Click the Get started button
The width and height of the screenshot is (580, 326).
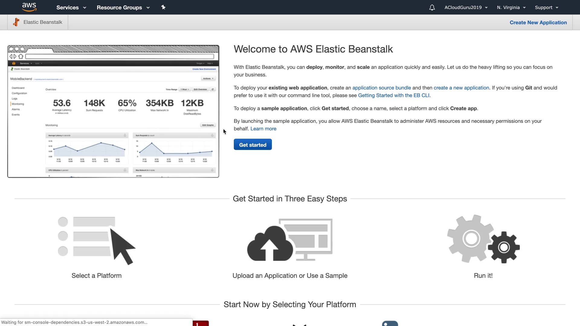click(253, 145)
